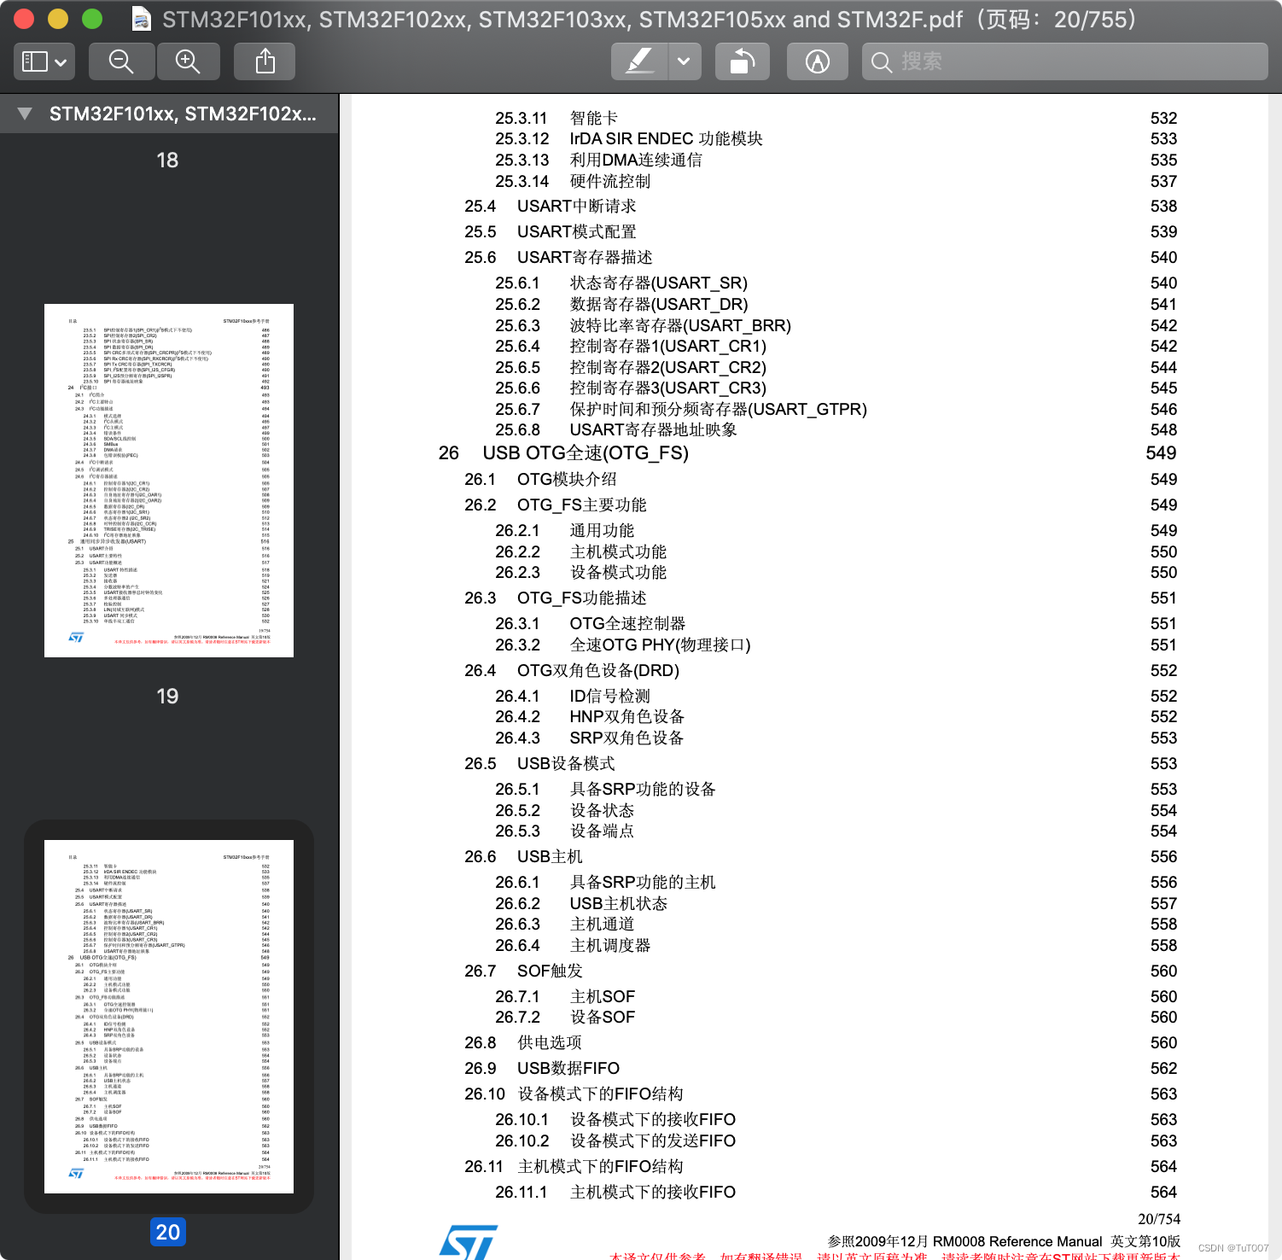Image resolution: width=1282 pixels, height=1260 pixels.
Task: Collapse the STM32F101xx outline disclosure triangle
Action: pyautogui.click(x=23, y=114)
